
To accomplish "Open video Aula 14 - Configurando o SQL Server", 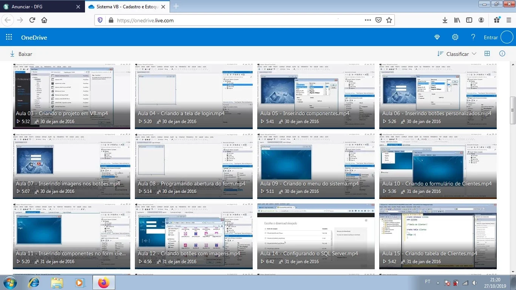I will point(316,236).
